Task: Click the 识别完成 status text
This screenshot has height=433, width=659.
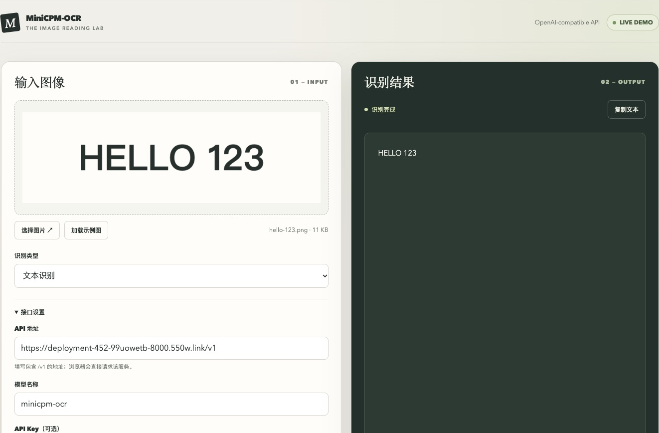Action: (383, 110)
